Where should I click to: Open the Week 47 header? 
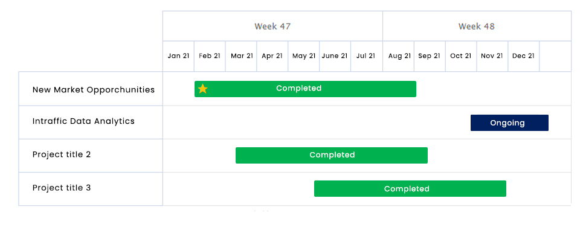click(x=272, y=26)
